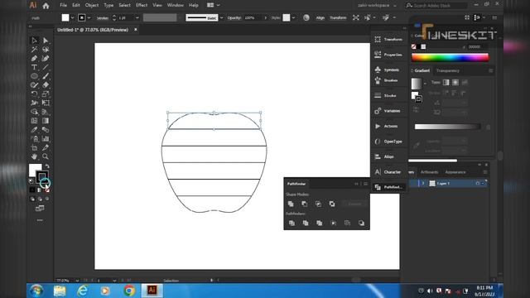The width and height of the screenshot is (530, 298).
Task: Open zoom level dropdown in status bar
Action: point(77,281)
